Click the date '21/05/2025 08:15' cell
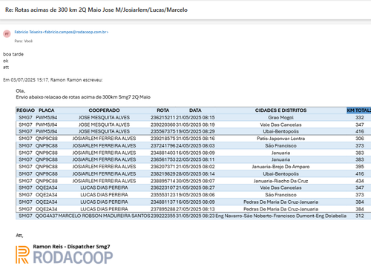 [x=195, y=118]
